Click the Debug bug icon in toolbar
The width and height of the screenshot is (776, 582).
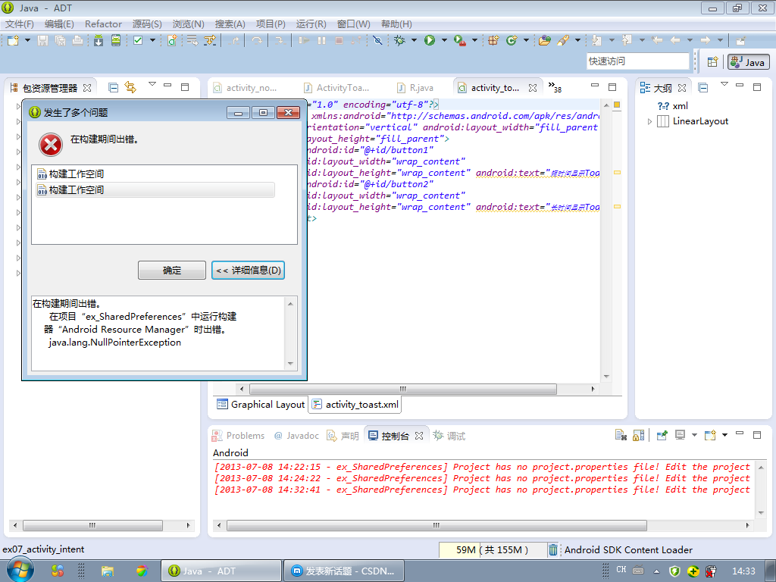[x=399, y=40]
